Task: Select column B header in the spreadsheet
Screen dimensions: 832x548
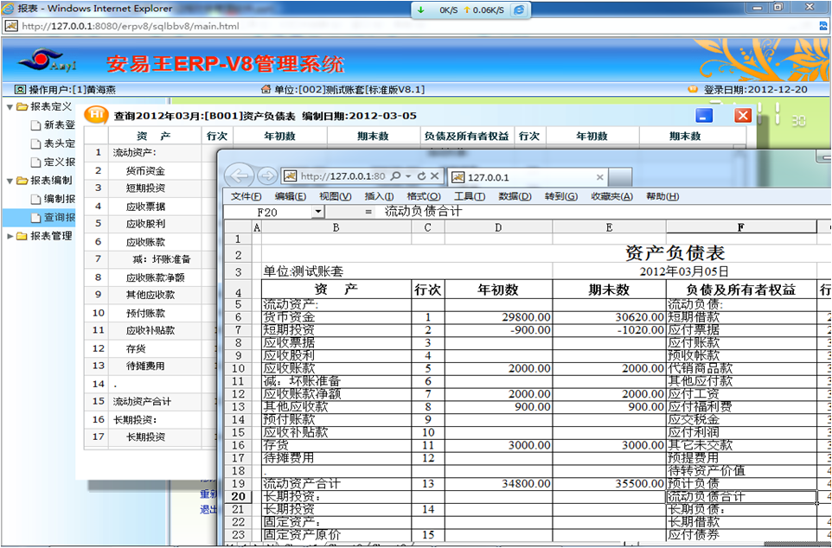Action: 336,227
